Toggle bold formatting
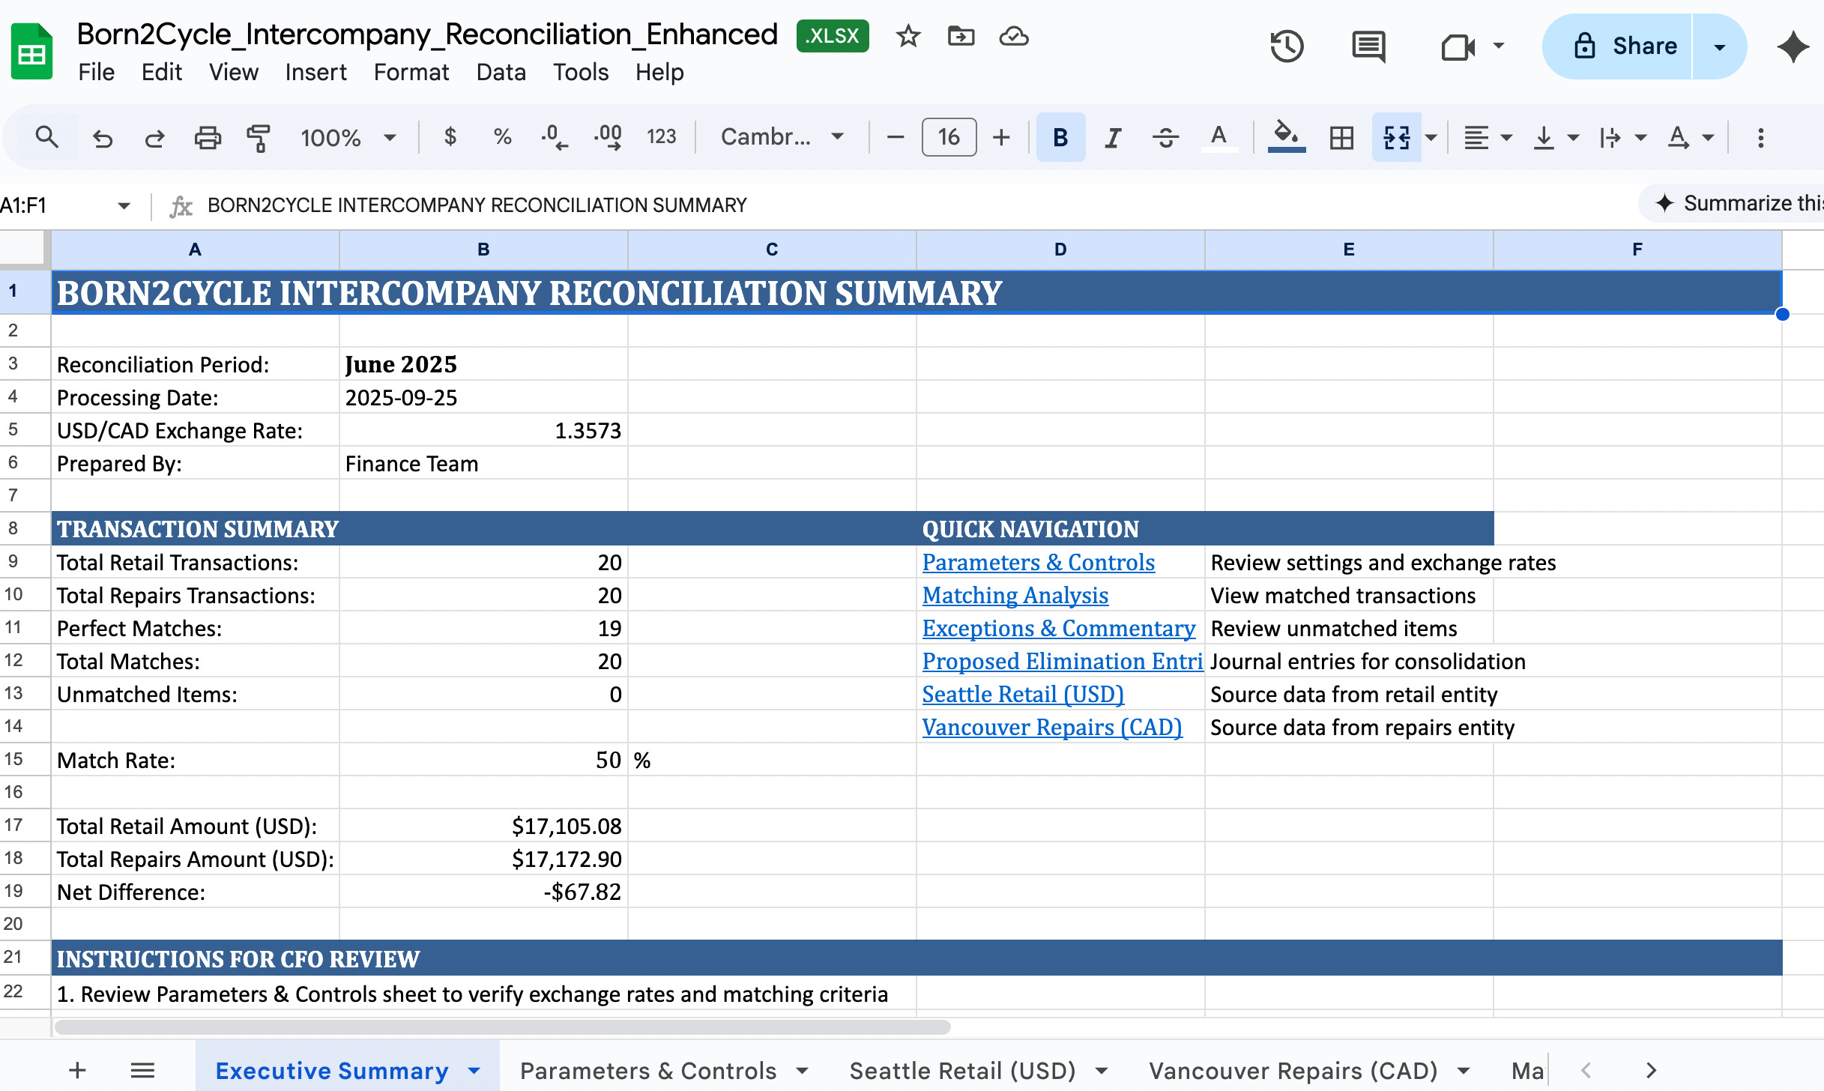Viewport: 1824px width, 1091px height. [x=1060, y=137]
